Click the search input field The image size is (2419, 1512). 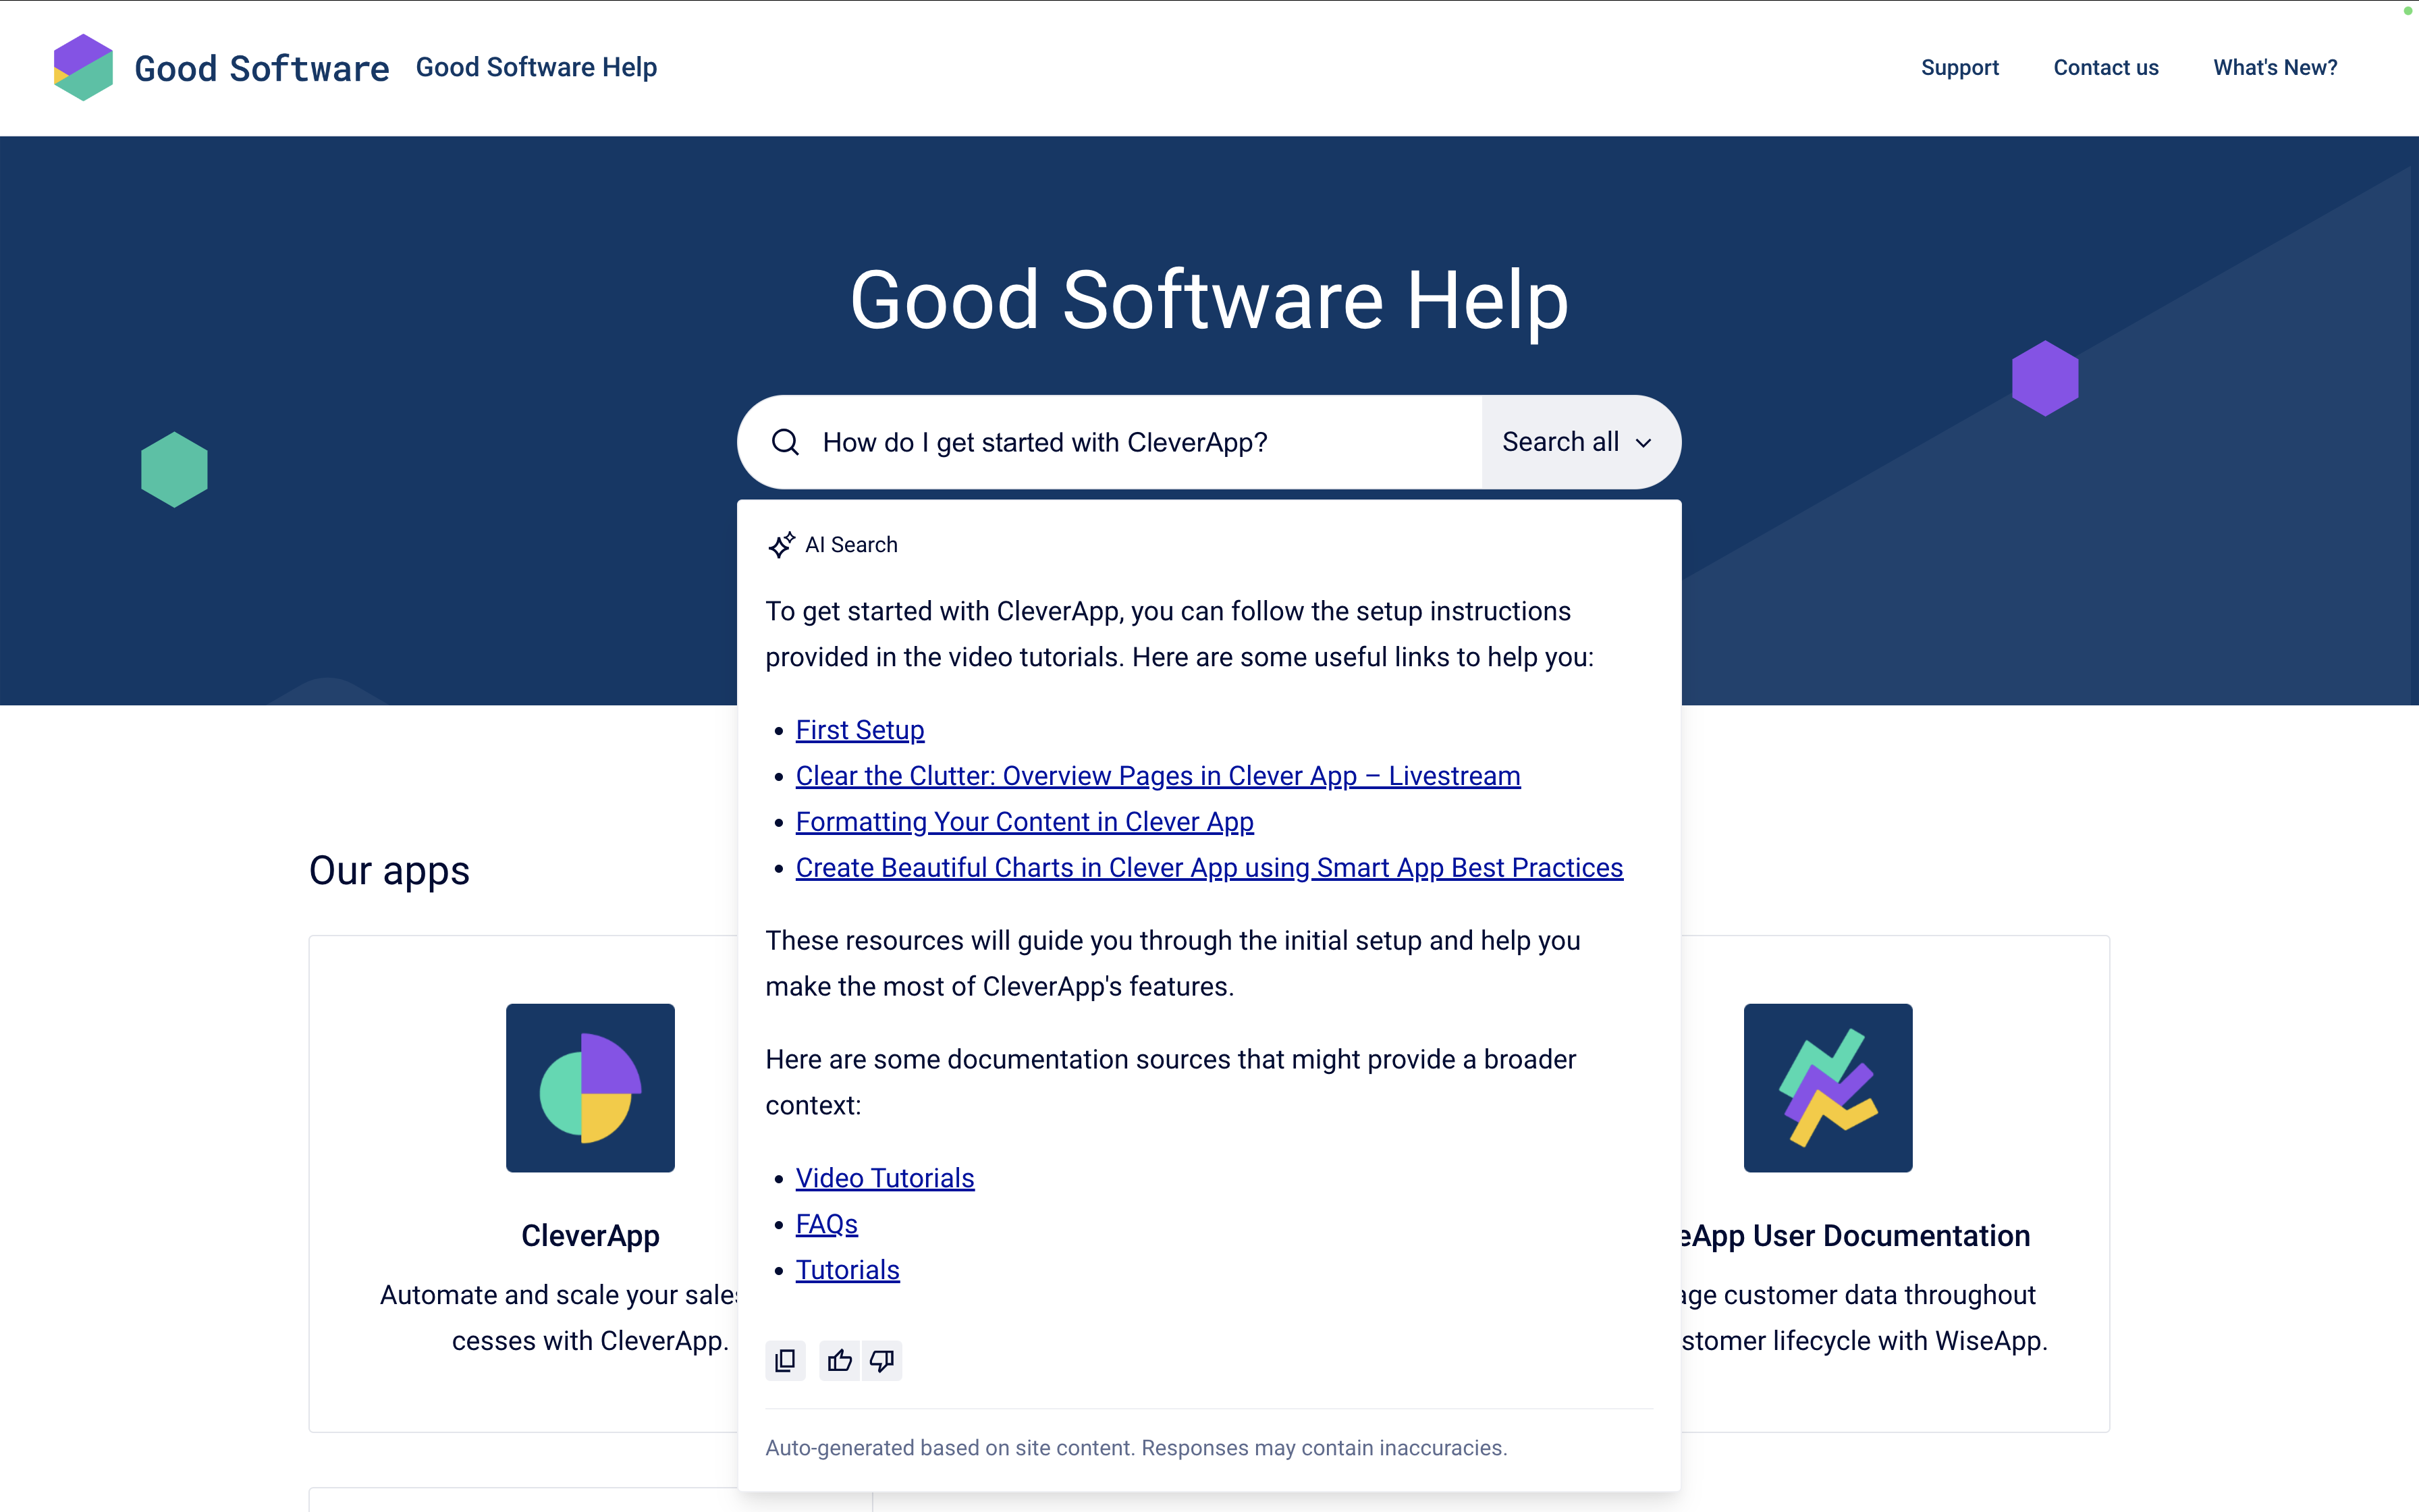click(1141, 442)
